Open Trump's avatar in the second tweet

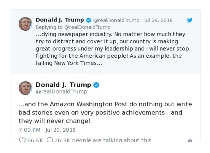[x=26, y=87]
